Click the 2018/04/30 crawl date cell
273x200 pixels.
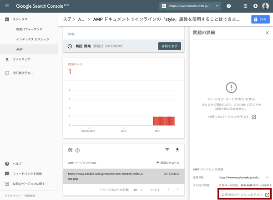coord(172,174)
